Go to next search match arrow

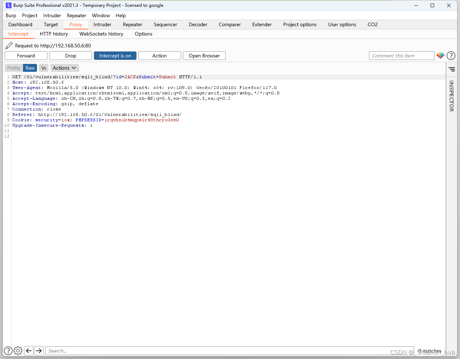click(39, 351)
